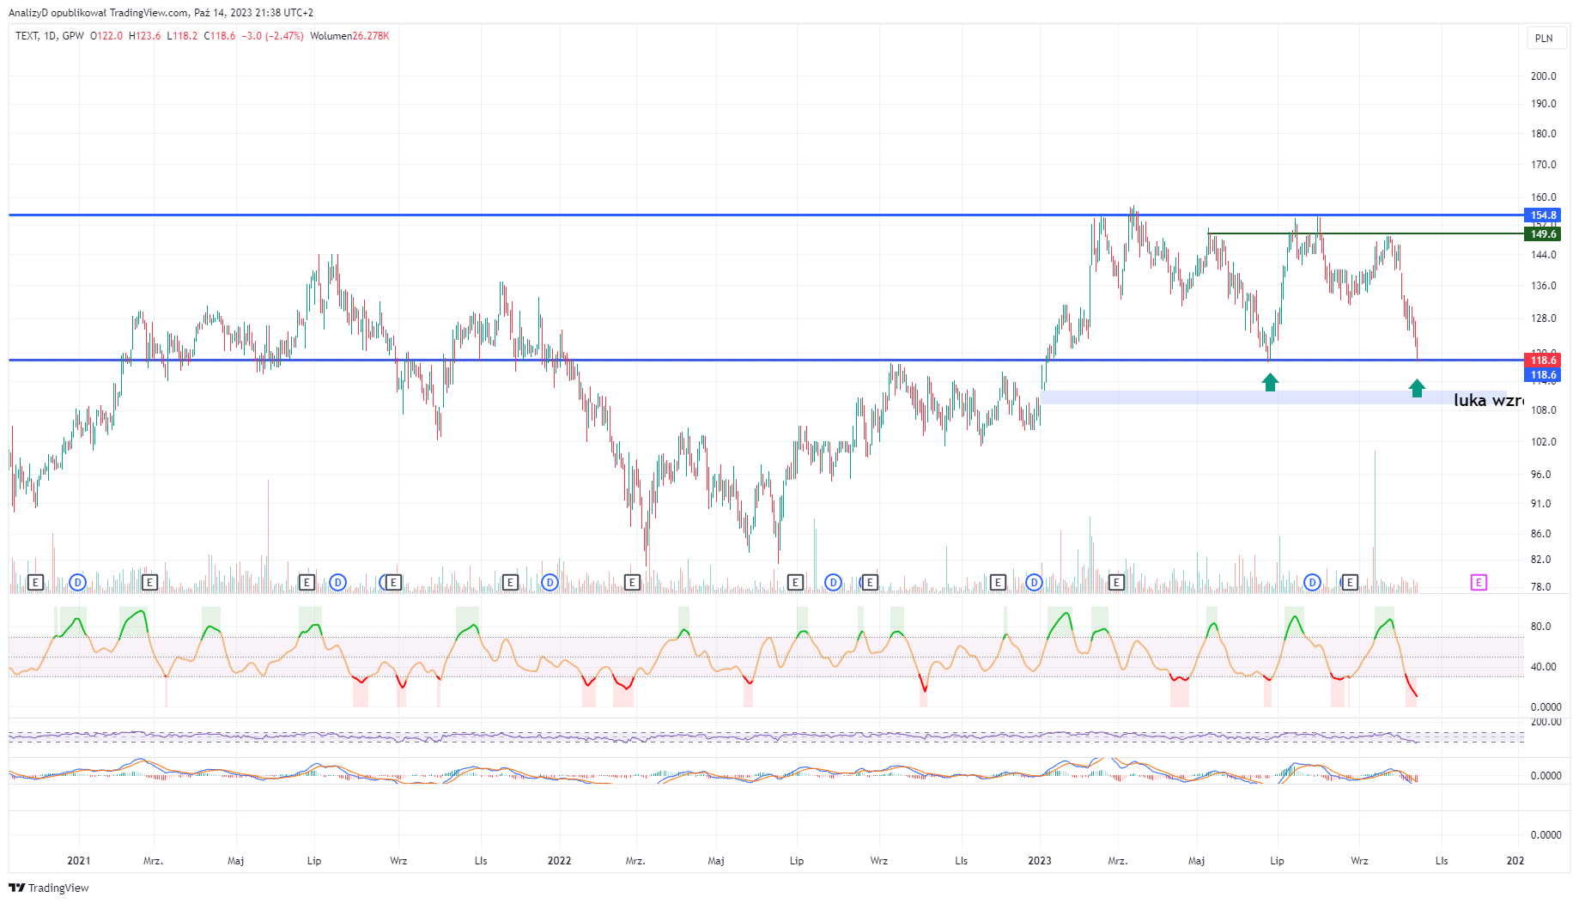The image size is (1579, 903).
Task: Click the 40.00 oscillator scale value
Action: click(1542, 667)
